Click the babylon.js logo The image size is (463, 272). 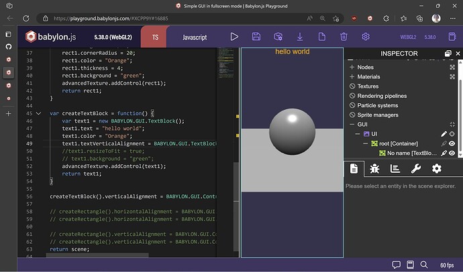coord(51,37)
